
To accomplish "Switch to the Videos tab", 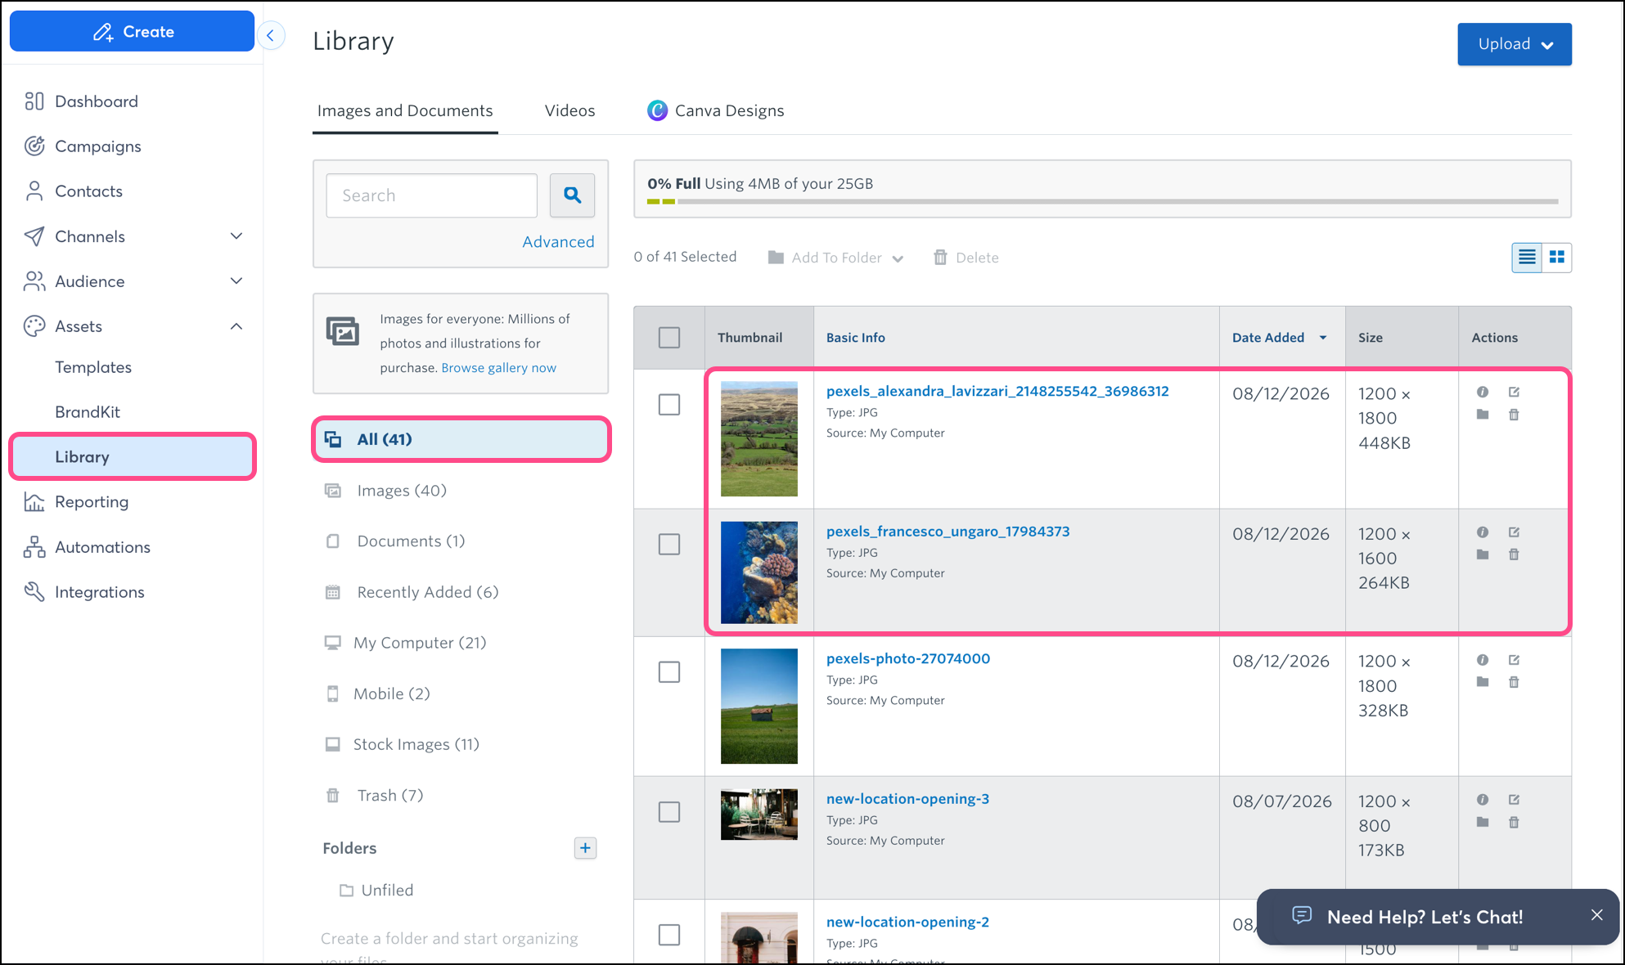I will 570,110.
